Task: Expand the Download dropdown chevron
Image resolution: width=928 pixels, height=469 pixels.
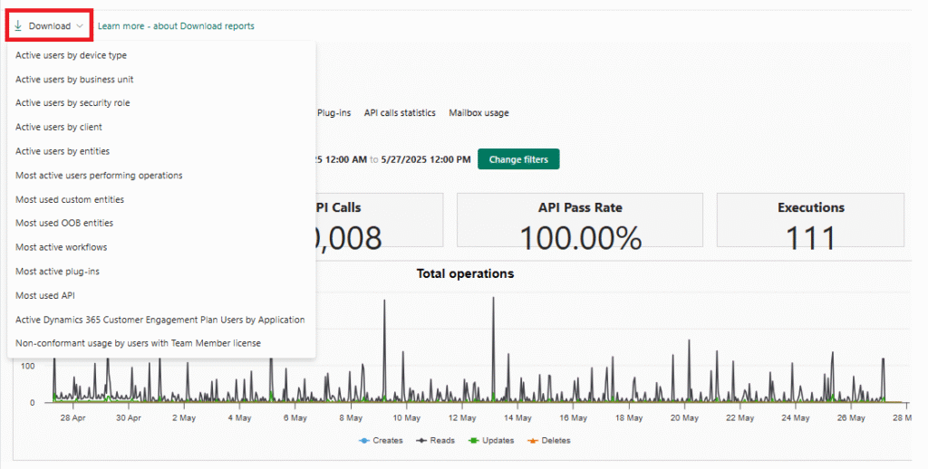Action: tap(81, 26)
